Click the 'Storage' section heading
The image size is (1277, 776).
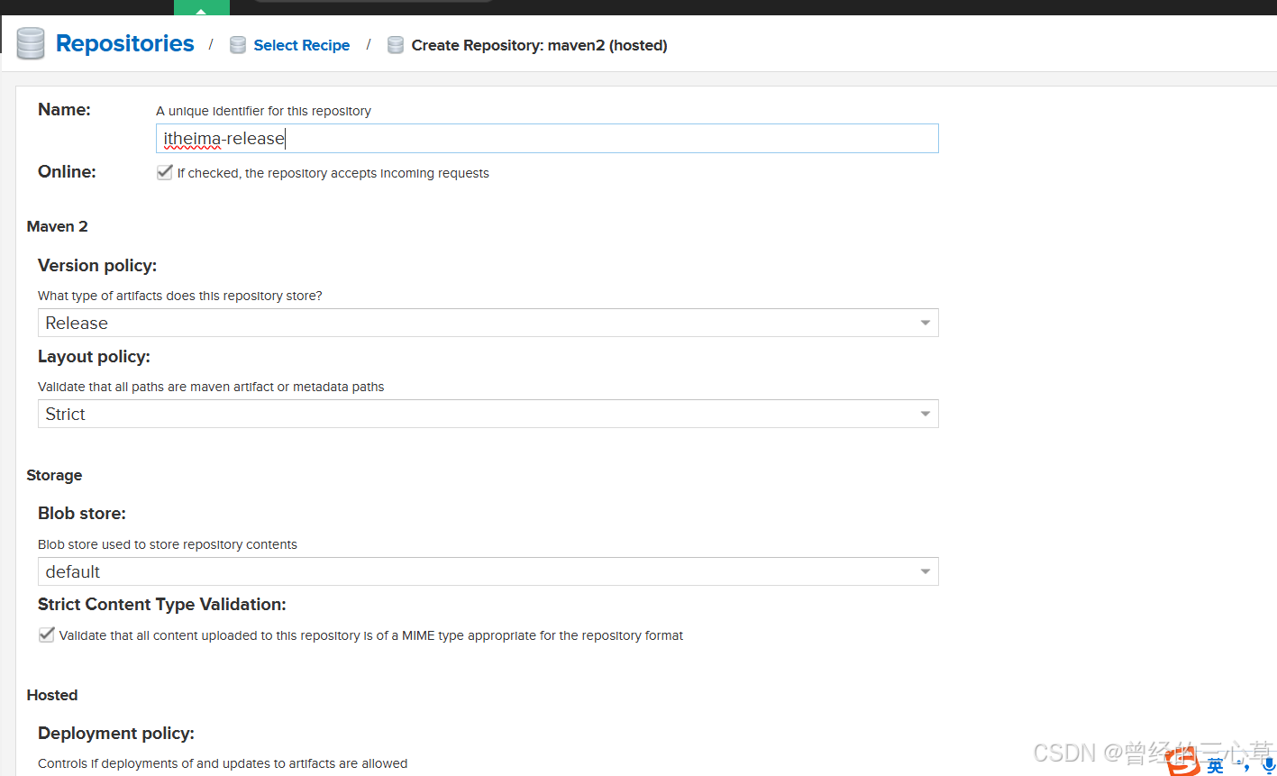tap(54, 475)
